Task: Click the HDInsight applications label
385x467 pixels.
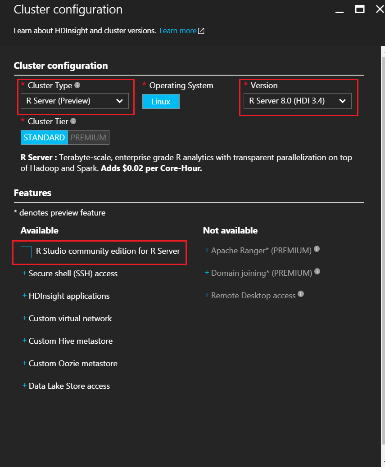Action: pyautogui.click(x=69, y=296)
